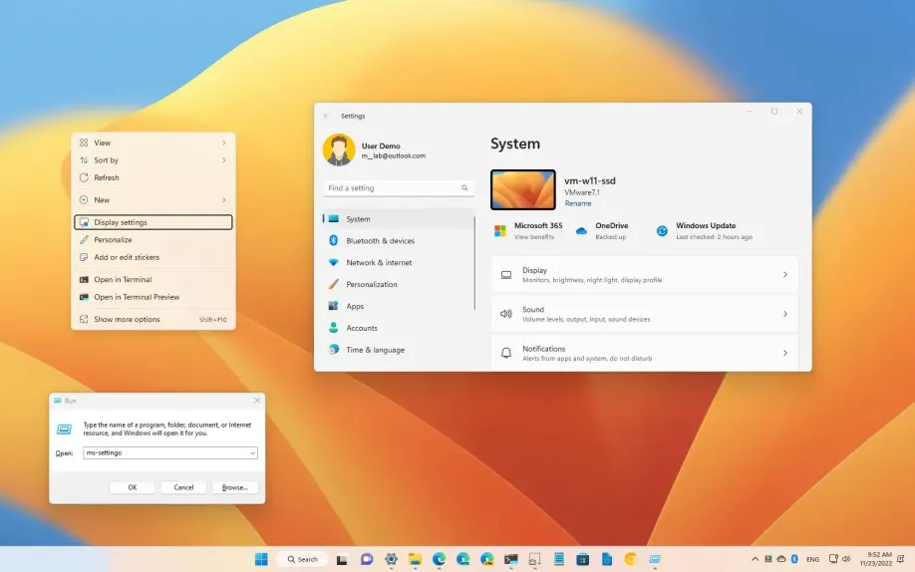Expand the Sound settings row
Viewport: 915px width, 572px height.
(645, 314)
